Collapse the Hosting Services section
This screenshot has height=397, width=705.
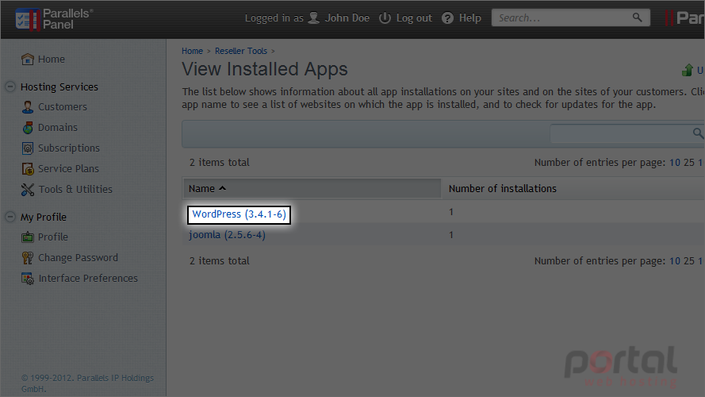(10, 87)
